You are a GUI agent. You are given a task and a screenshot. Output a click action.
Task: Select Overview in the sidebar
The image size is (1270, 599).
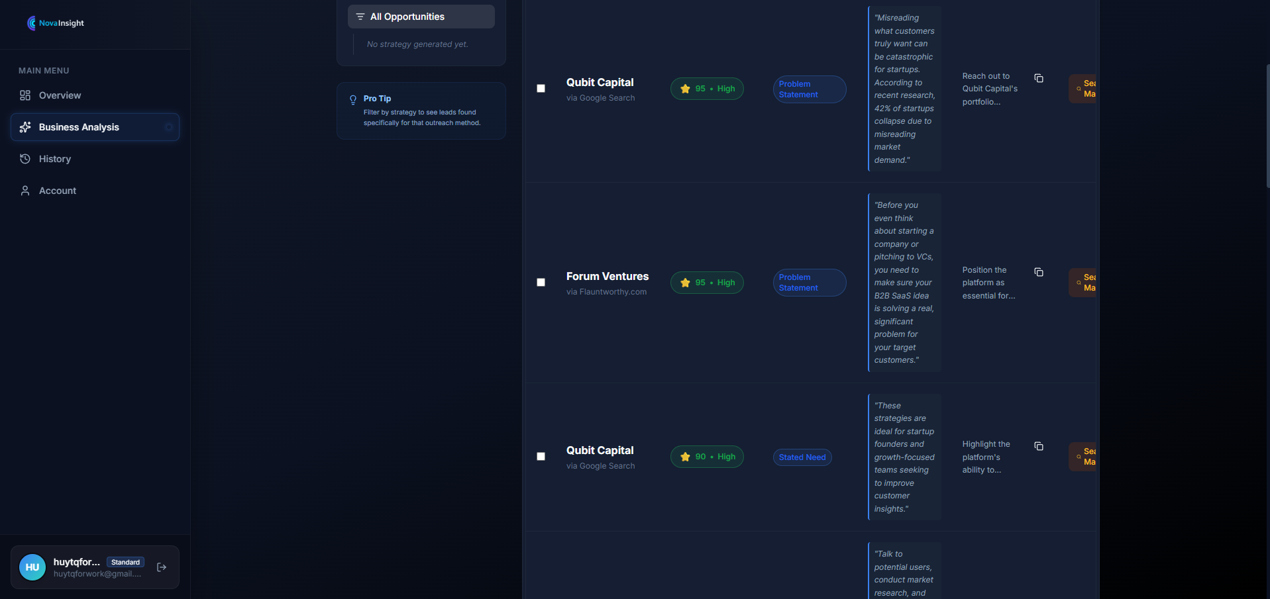(x=58, y=95)
